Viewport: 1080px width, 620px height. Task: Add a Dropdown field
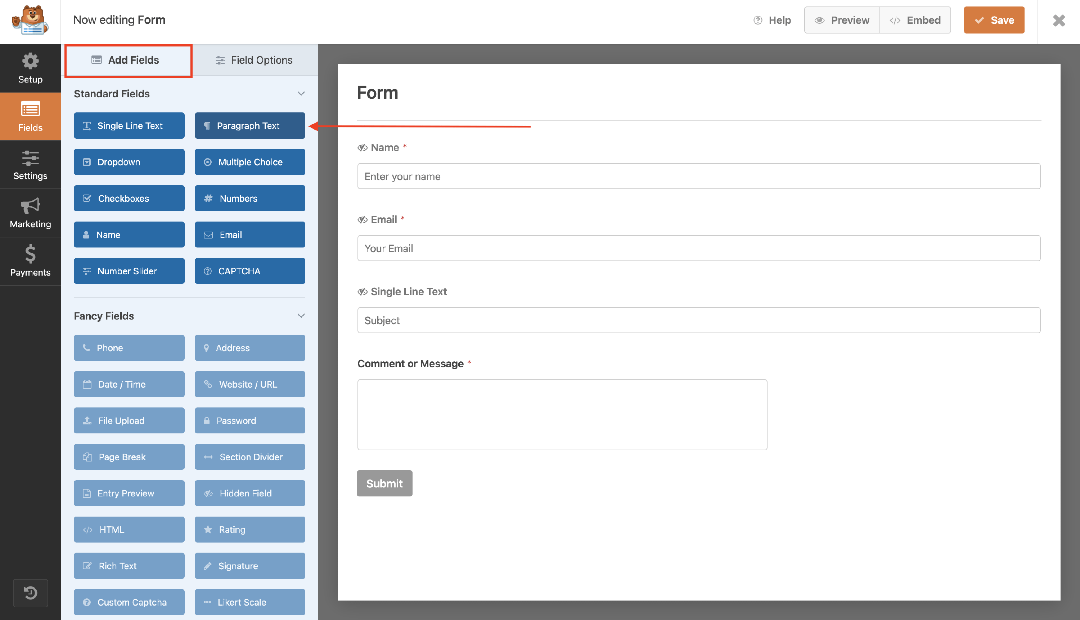(x=129, y=162)
